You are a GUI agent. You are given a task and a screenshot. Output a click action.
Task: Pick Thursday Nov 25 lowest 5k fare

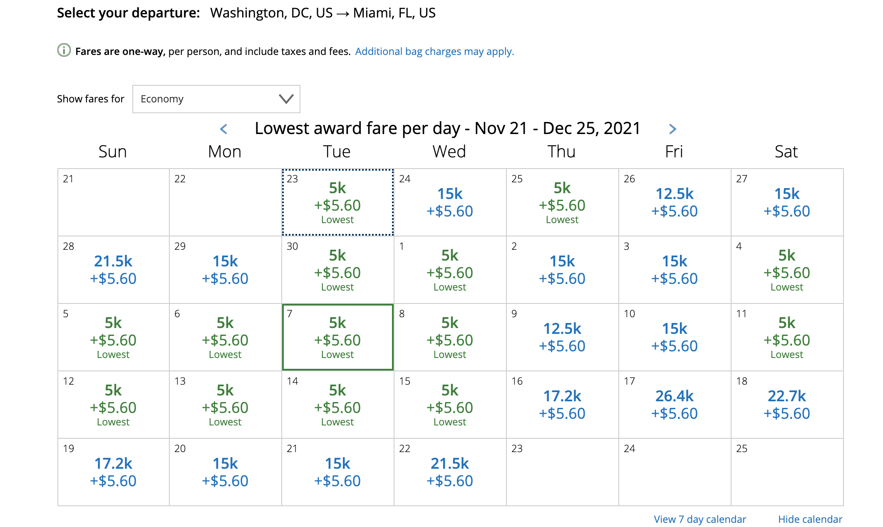(562, 203)
